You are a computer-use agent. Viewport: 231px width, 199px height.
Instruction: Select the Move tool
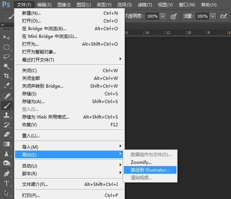point(6,37)
